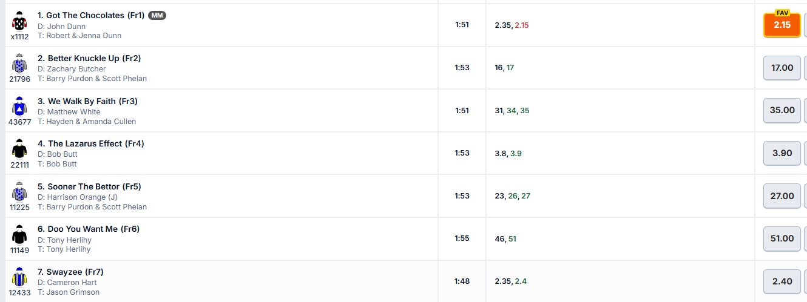The height and width of the screenshot is (302, 807).
Task: Choose the 3.90 odds button
Action: tap(782, 153)
